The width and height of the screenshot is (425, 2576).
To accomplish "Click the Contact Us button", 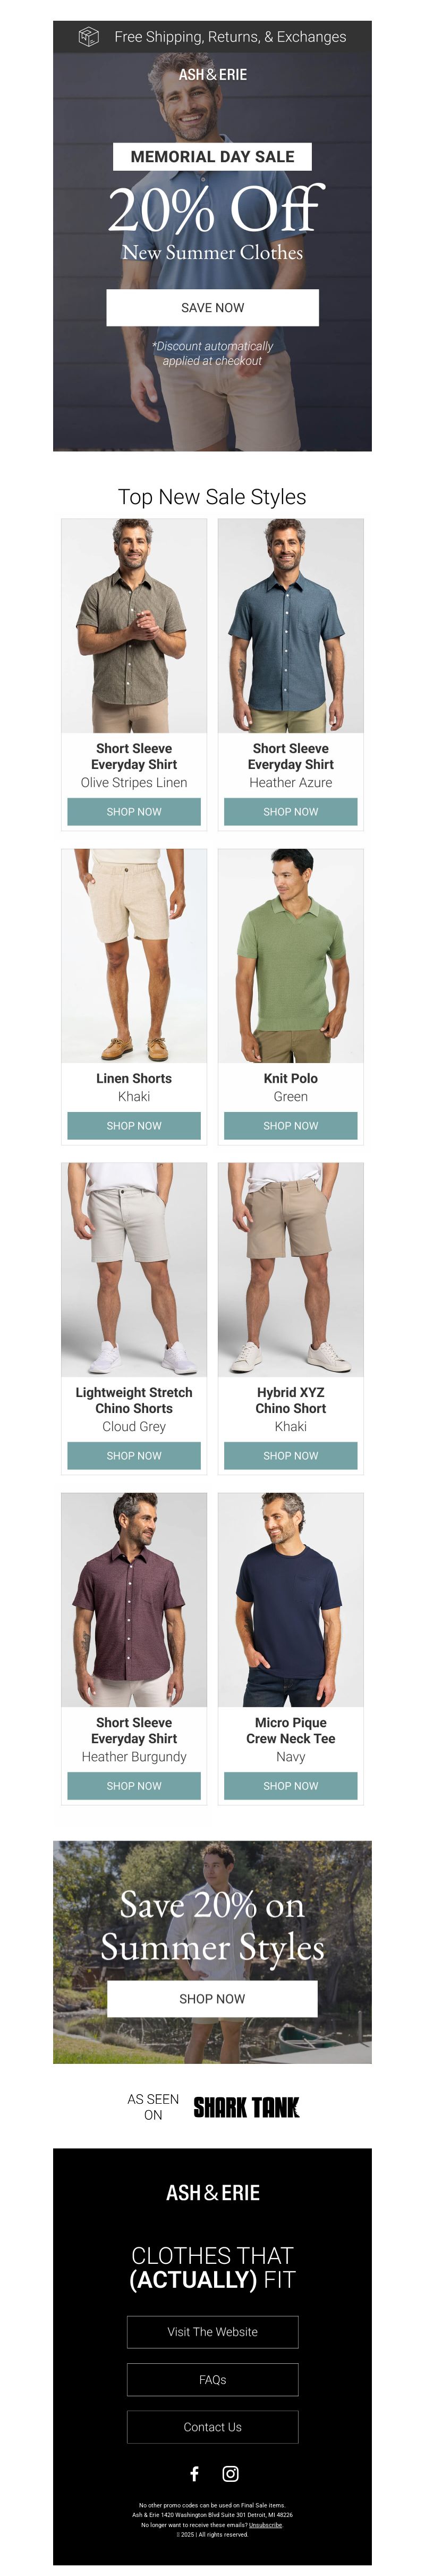I will [213, 2427].
